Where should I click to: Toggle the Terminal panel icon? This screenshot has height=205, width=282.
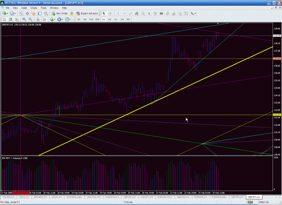pos(40,13)
